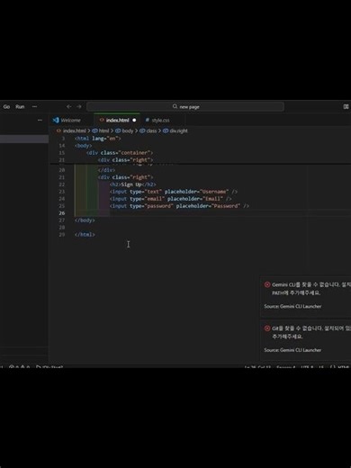Click line number 22
Image resolution: width=351 pixels, height=468 pixels.
click(61, 184)
